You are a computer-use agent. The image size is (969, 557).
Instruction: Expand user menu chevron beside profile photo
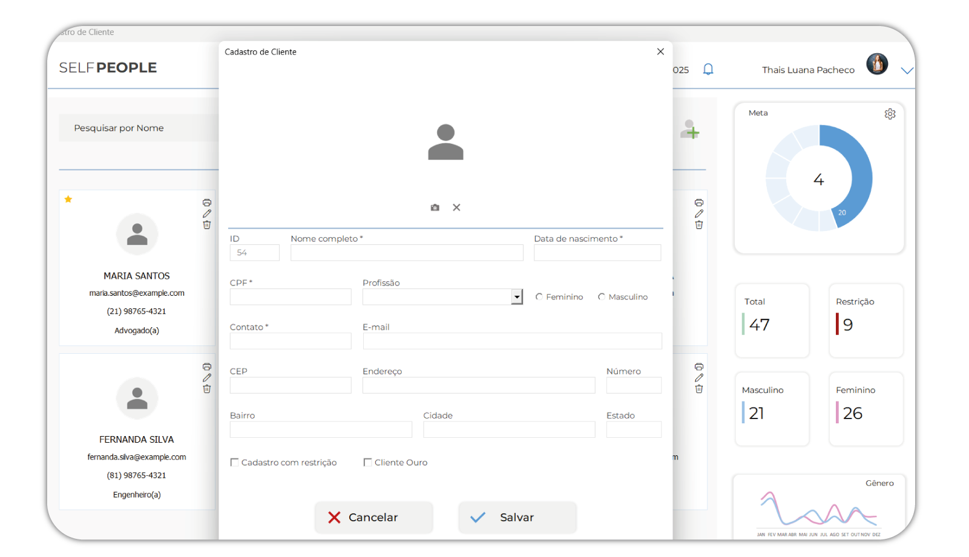[906, 71]
